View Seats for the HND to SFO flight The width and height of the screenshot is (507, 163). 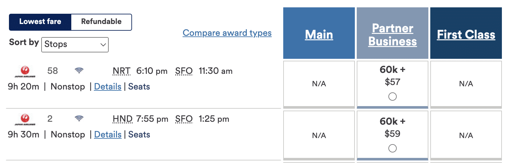pyautogui.click(x=139, y=135)
